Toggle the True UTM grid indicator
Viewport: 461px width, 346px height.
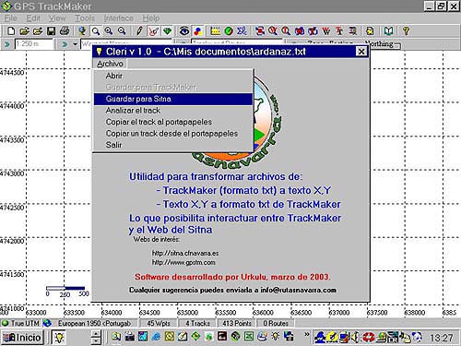[20, 323]
